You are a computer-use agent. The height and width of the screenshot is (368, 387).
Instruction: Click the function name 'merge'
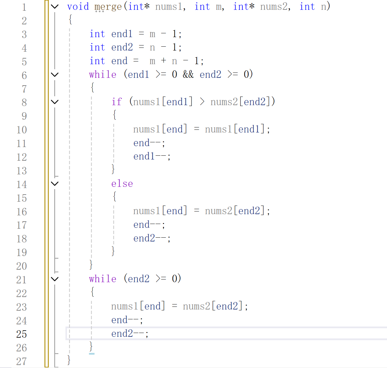coord(108,7)
